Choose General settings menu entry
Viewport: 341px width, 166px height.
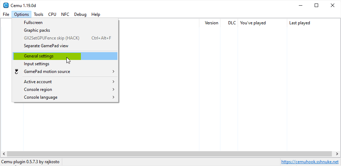coord(39,56)
